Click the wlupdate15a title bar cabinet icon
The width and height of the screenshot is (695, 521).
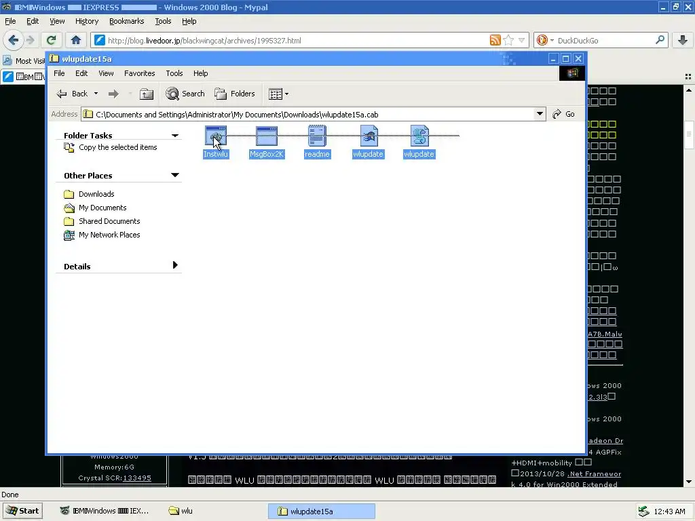point(54,58)
